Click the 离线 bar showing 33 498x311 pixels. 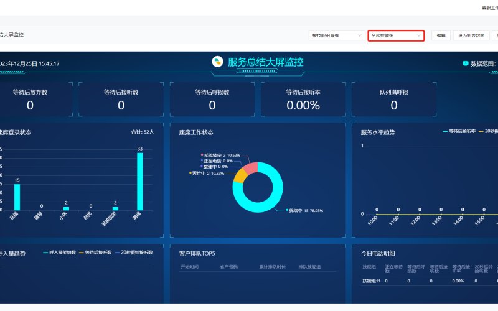click(x=139, y=182)
